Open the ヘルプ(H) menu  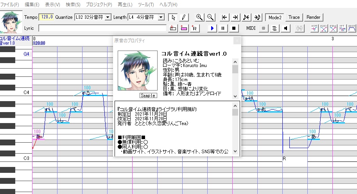coord(168,5)
